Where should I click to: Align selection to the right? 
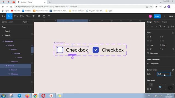click(x=156, y=26)
